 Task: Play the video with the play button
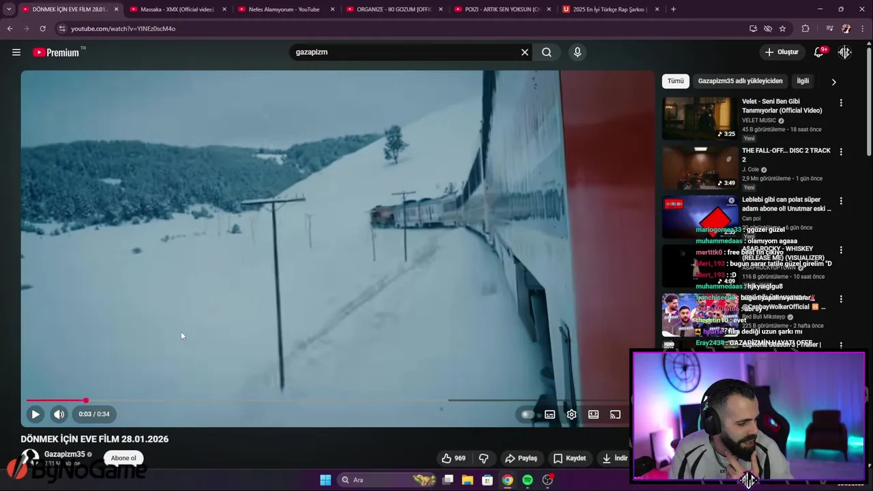[35, 414]
